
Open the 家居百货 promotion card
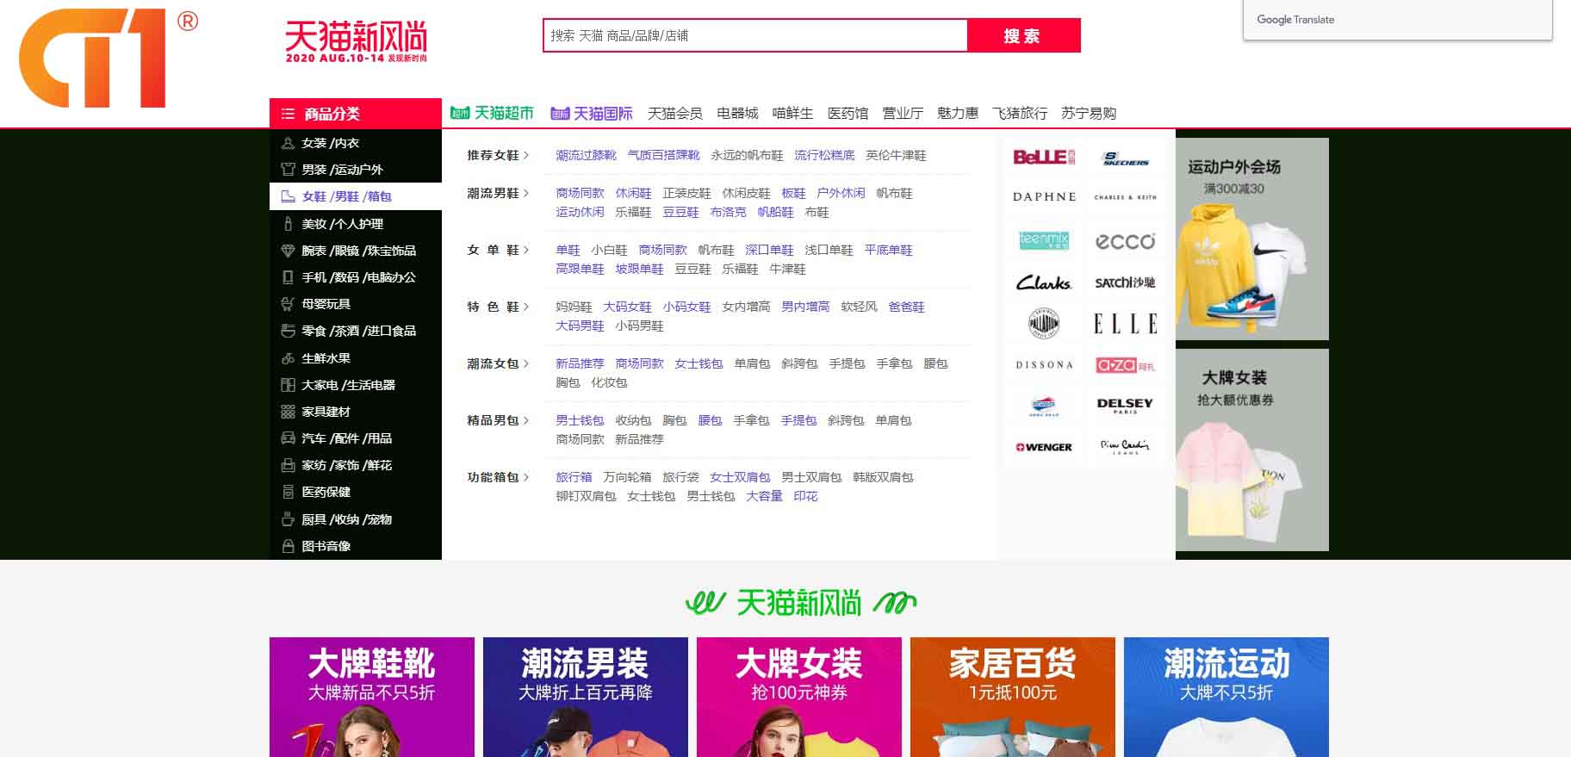pos(1013,697)
